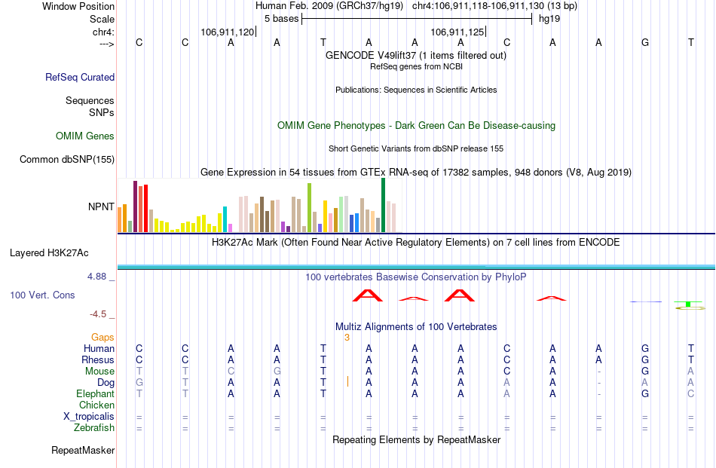Click the RefSeq Curated track label
Viewport: 716px width, 468px height.
pos(79,77)
